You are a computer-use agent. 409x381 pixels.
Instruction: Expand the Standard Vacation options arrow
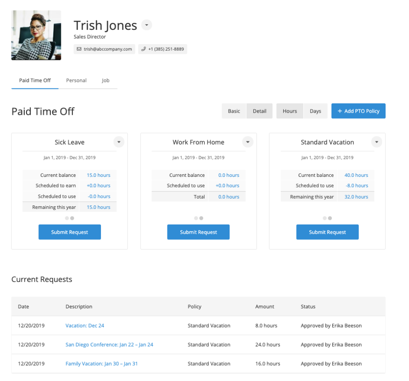(377, 142)
